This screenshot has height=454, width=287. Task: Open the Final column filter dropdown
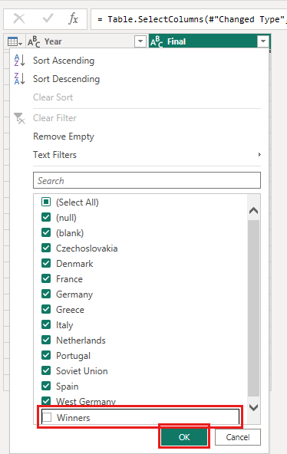tap(263, 41)
